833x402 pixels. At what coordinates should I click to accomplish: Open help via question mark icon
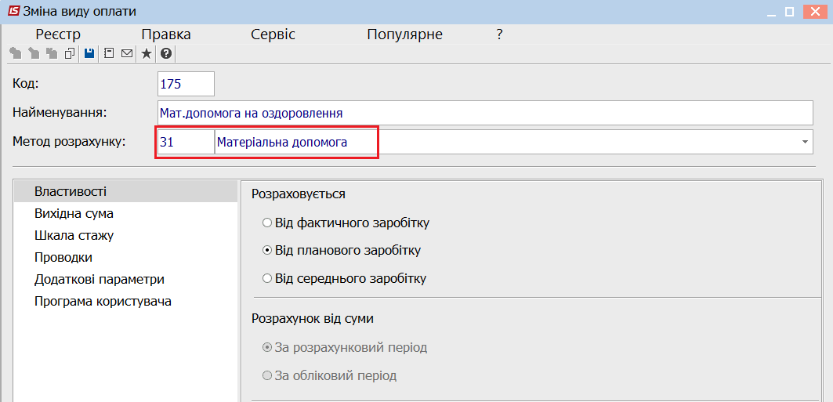coord(166,53)
